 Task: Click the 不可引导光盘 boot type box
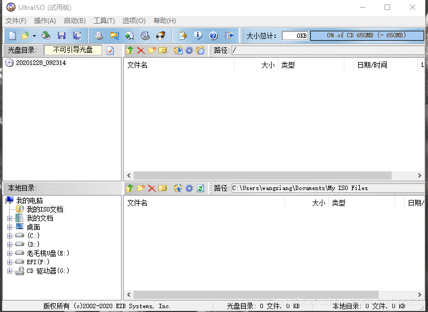click(73, 50)
